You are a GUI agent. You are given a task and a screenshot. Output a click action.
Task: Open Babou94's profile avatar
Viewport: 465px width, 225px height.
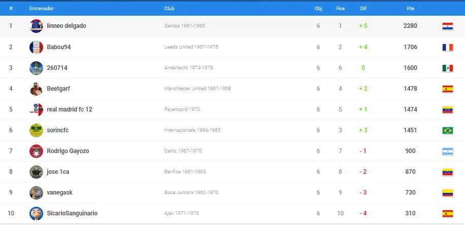coord(36,47)
